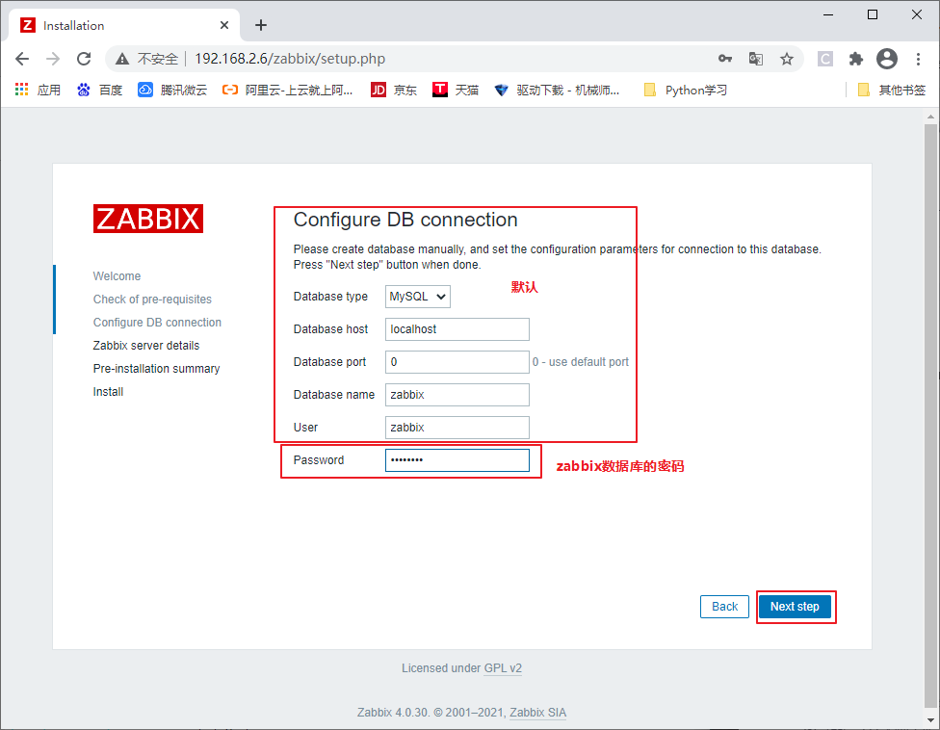Image resolution: width=940 pixels, height=730 pixels.
Task: Click inside the Database host field
Action: pos(457,329)
